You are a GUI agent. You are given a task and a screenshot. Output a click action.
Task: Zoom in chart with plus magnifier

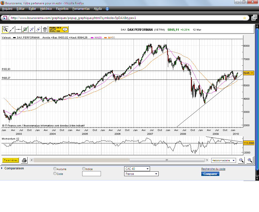click(250, 160)
